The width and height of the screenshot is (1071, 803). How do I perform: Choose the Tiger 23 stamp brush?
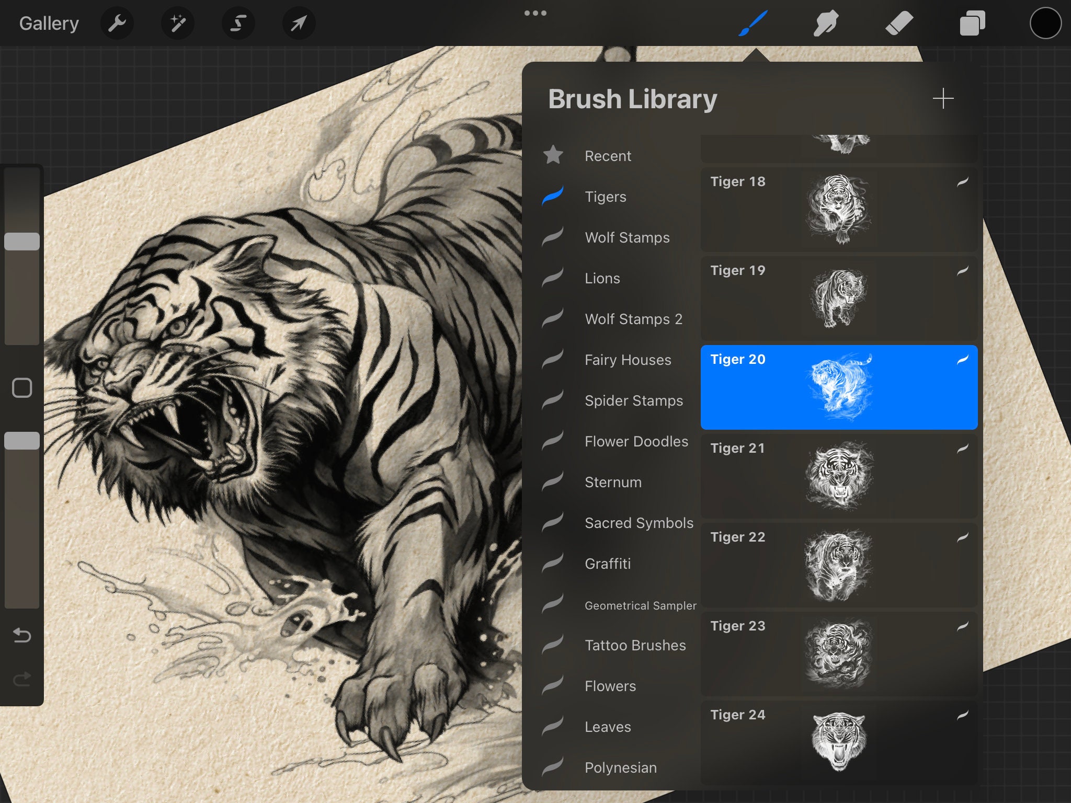point(839,654)
